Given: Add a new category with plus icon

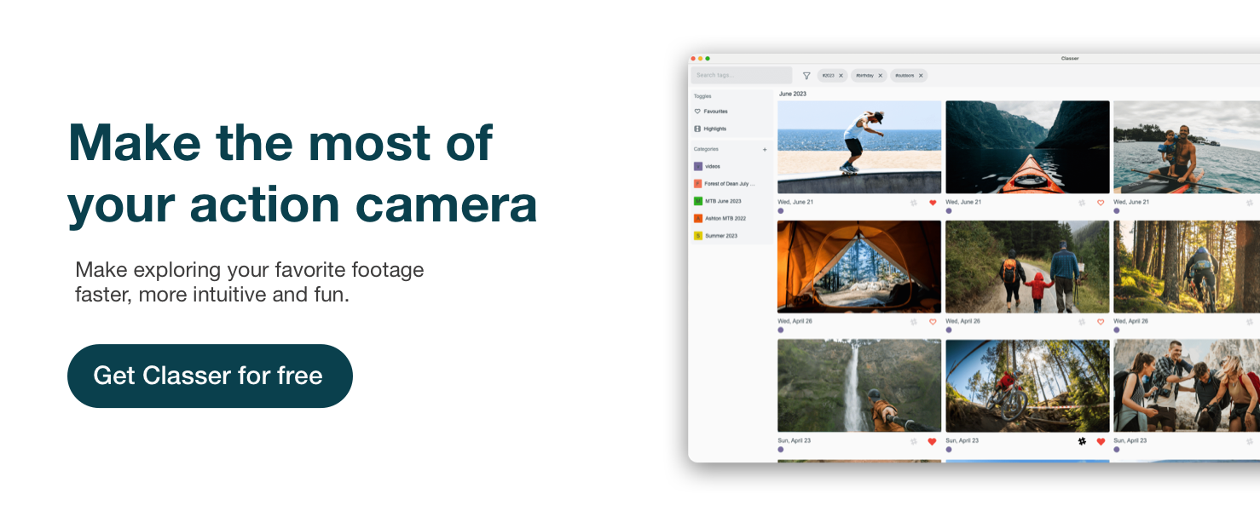Looking at the screenshot, I should tap(765, 150).
